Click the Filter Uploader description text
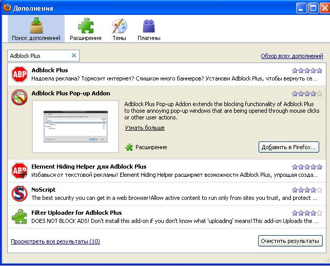330x266 pixels. pyautogui.click(x=174, y=221)
